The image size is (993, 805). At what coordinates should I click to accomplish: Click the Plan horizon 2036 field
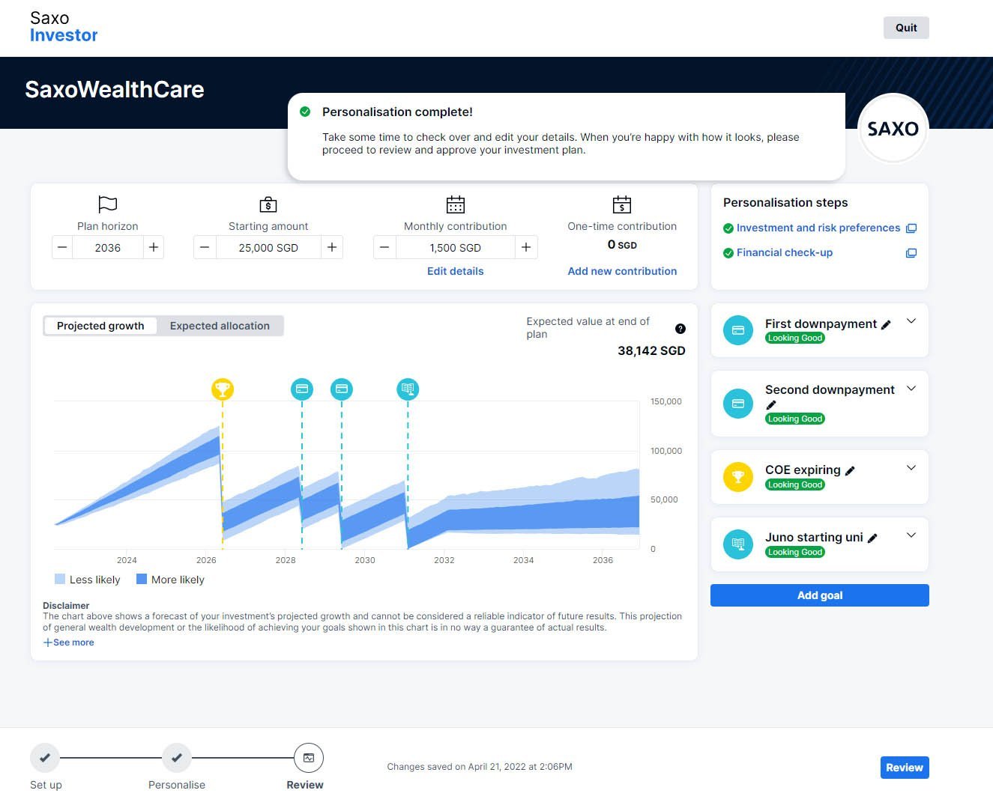point(108,247)
